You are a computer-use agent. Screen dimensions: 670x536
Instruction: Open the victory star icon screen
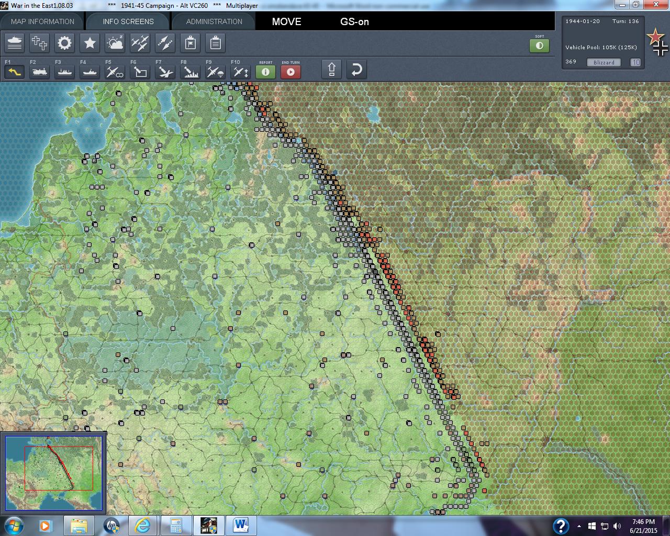(90, 43)
